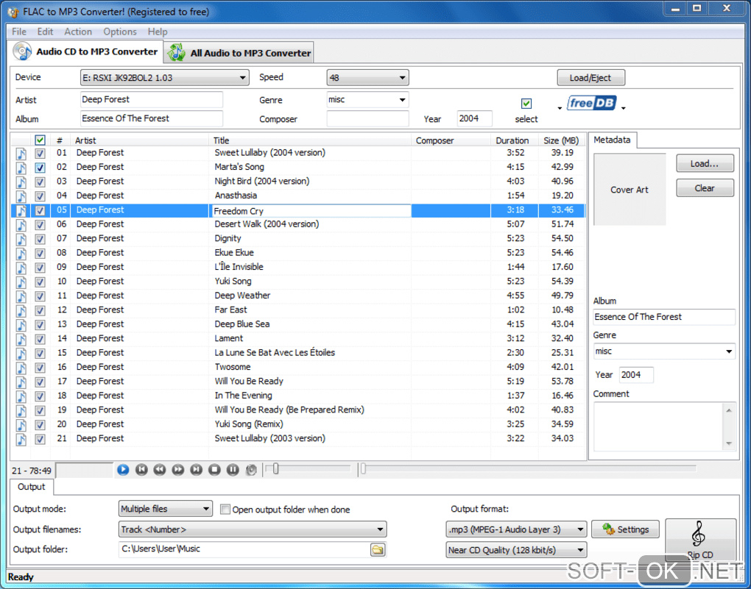The image size is (751, 589).
Task: Click the Load... cover art button
Action: pyautogui.click(x=705, y=163)
